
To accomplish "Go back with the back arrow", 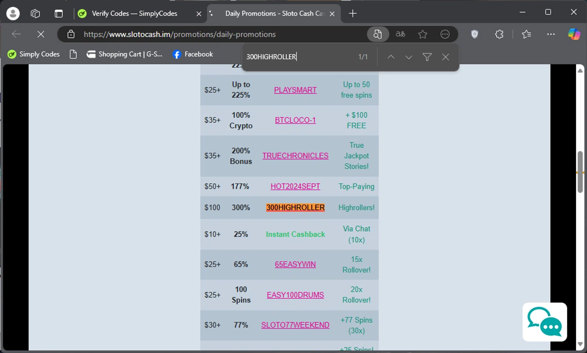I will pos(16,34).
